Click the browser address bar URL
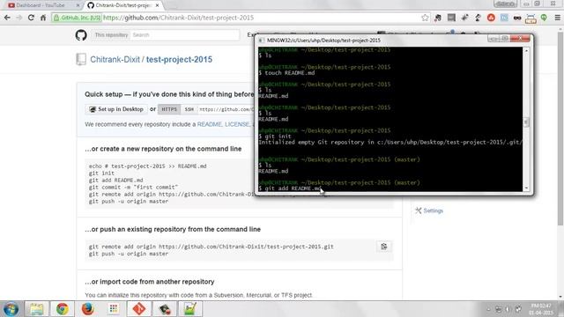 (178, 18)
